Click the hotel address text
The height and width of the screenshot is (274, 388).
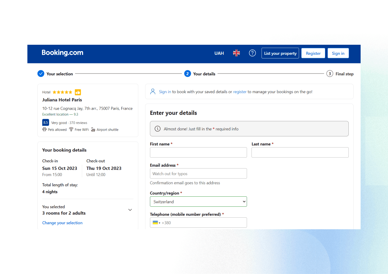[x=87, y=108]
